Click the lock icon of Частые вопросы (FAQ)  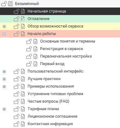(17, 101)
